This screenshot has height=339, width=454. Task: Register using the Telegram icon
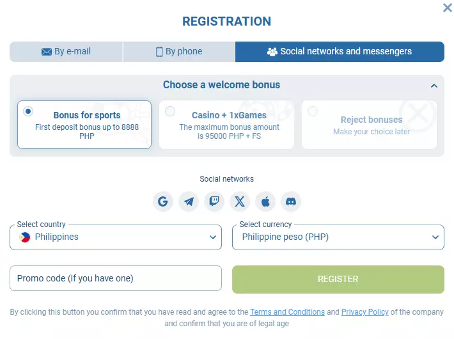(x=189, y=201)
